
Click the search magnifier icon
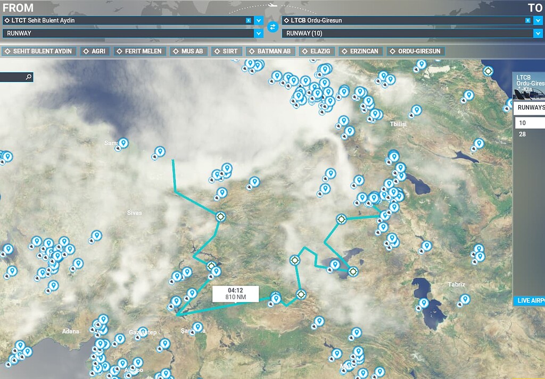[29, 77]
